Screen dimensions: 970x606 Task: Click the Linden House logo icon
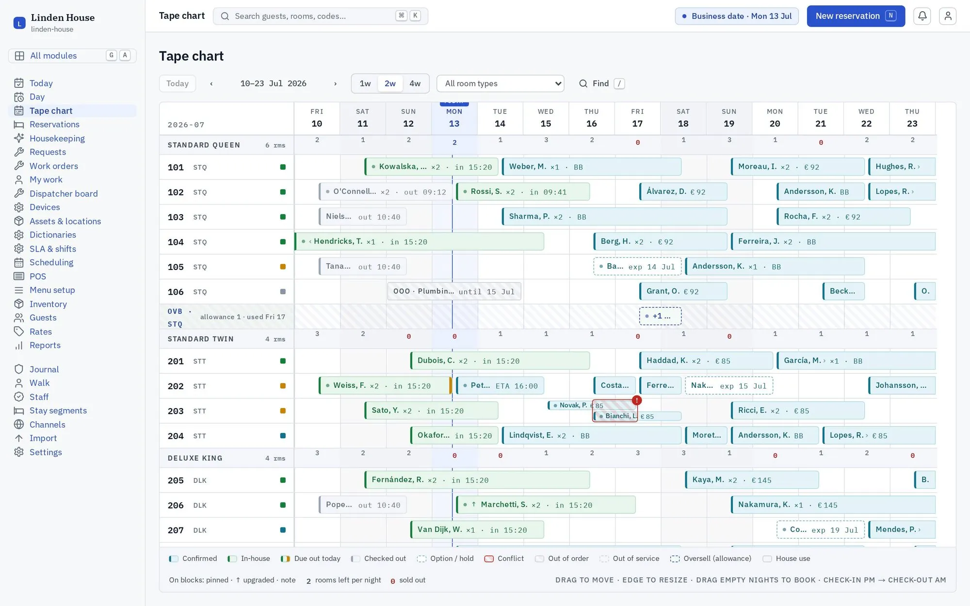(x=19, y=23)
